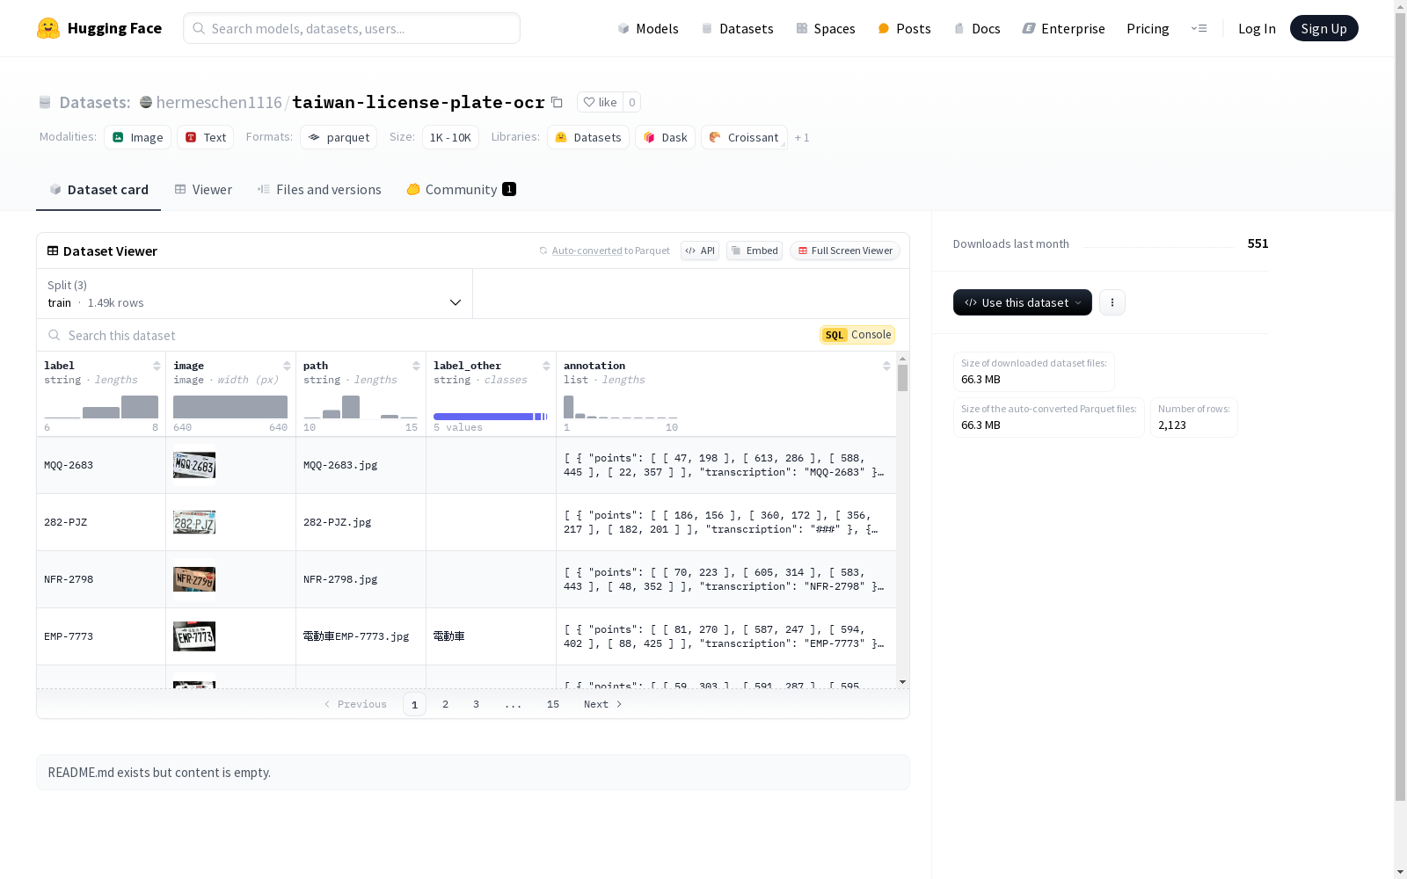
Task: Click the Auto-converted link
Action: 587,251
